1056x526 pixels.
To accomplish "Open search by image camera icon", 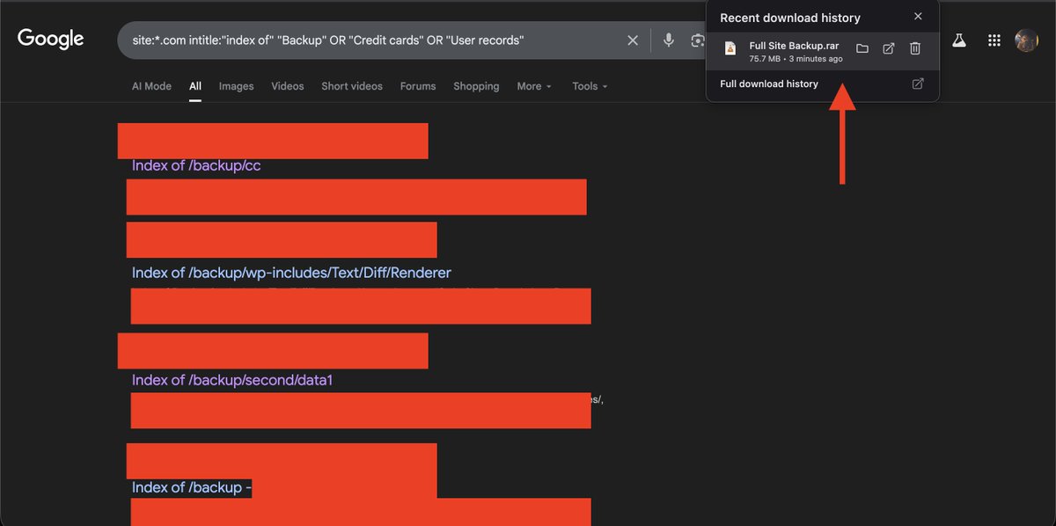I will (698, 40).
